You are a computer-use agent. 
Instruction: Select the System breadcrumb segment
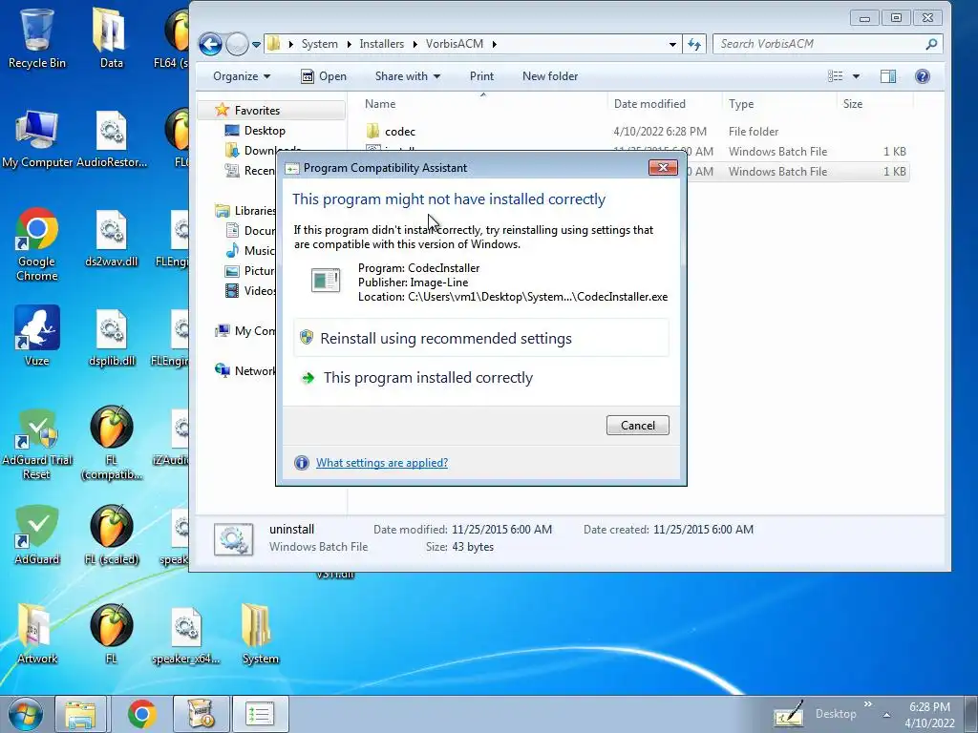click(x=319, y=44)
